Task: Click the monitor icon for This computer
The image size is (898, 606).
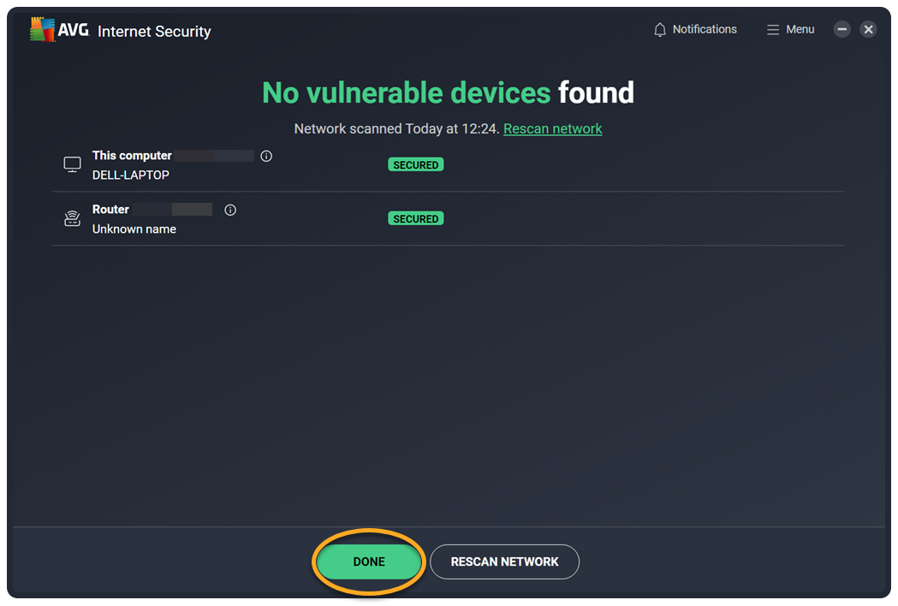Action: [73, 164]
